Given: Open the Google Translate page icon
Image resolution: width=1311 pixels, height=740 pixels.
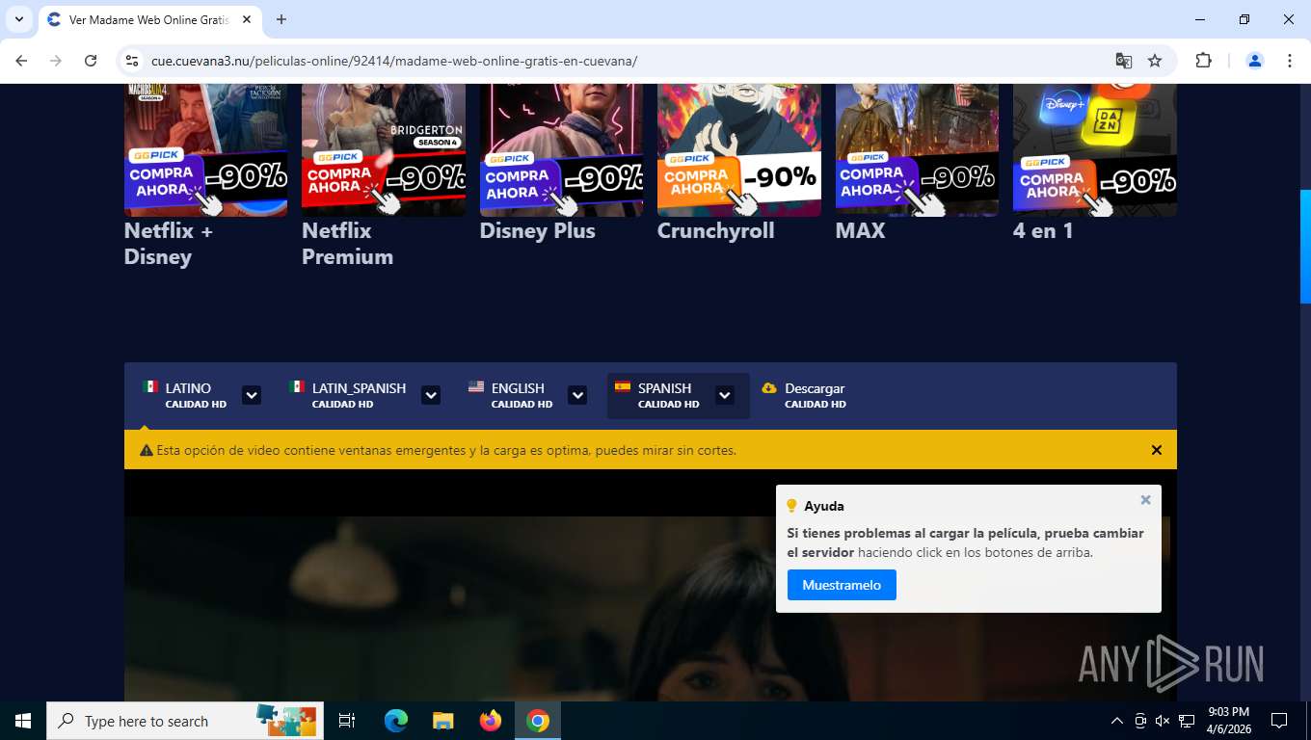Looking at the screenshot, I should (x=1124, y=61).
